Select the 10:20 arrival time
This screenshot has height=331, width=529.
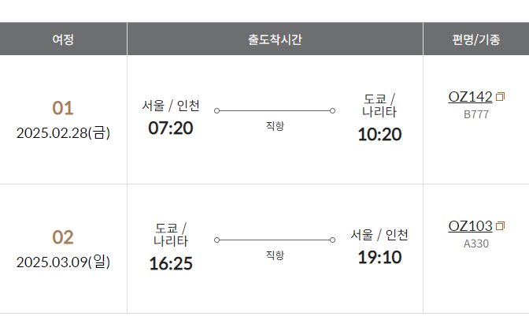[379, 135]
